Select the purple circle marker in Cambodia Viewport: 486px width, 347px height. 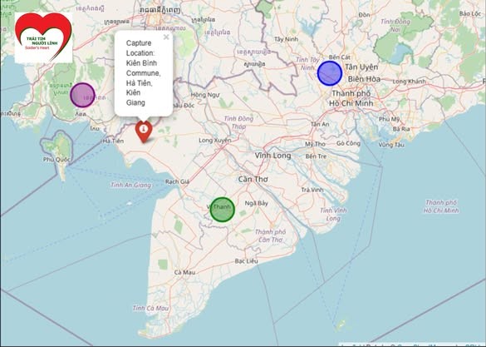82,95
